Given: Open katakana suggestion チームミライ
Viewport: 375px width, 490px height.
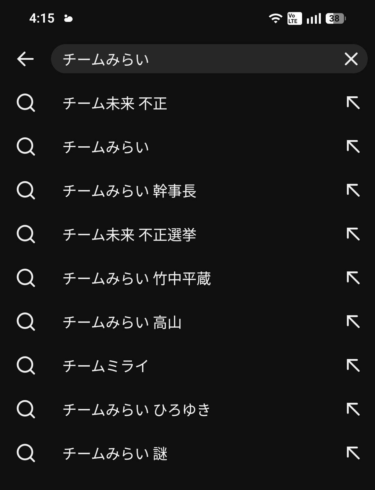Looking at the screenshot, I should [106, 366].
